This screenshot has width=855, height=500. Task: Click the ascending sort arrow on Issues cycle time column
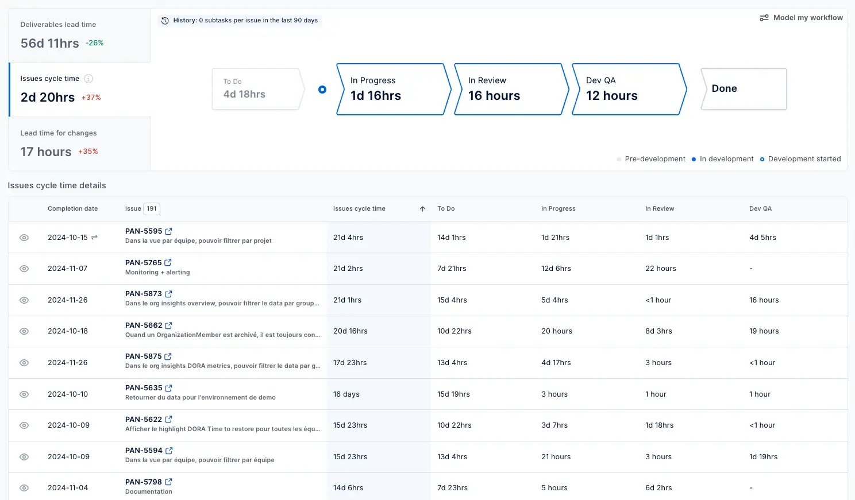(422, 208)
